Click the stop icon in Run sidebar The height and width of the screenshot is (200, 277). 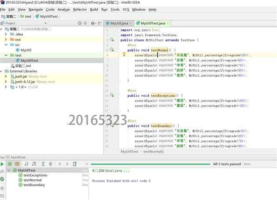click(2, 188)
